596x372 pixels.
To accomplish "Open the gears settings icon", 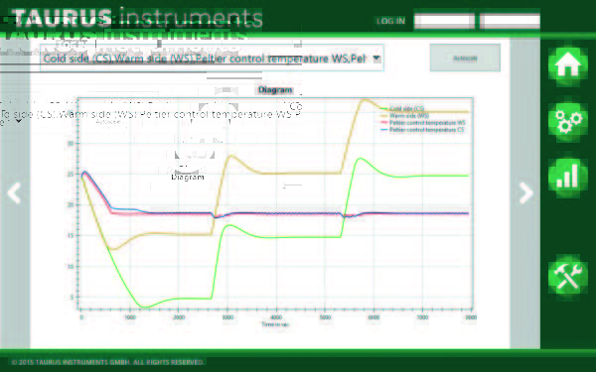I will coord(568,121).
